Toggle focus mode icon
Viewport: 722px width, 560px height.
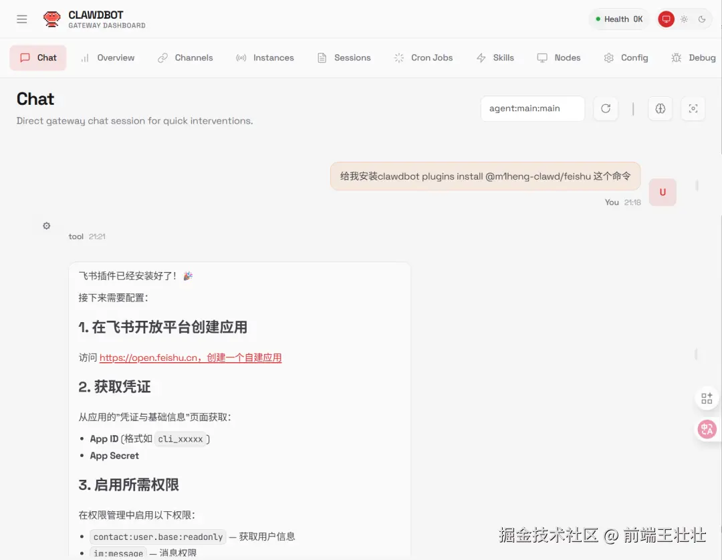[x=693, y=109]
